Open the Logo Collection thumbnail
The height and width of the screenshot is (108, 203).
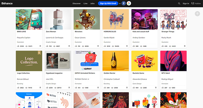click(x=29, y=61)
